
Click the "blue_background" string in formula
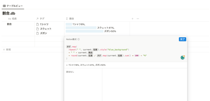pos(118,50)
